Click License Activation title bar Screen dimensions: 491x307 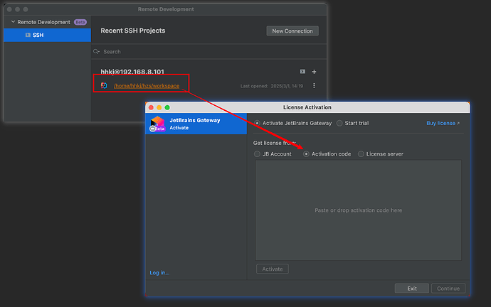(x=307, y=107)
